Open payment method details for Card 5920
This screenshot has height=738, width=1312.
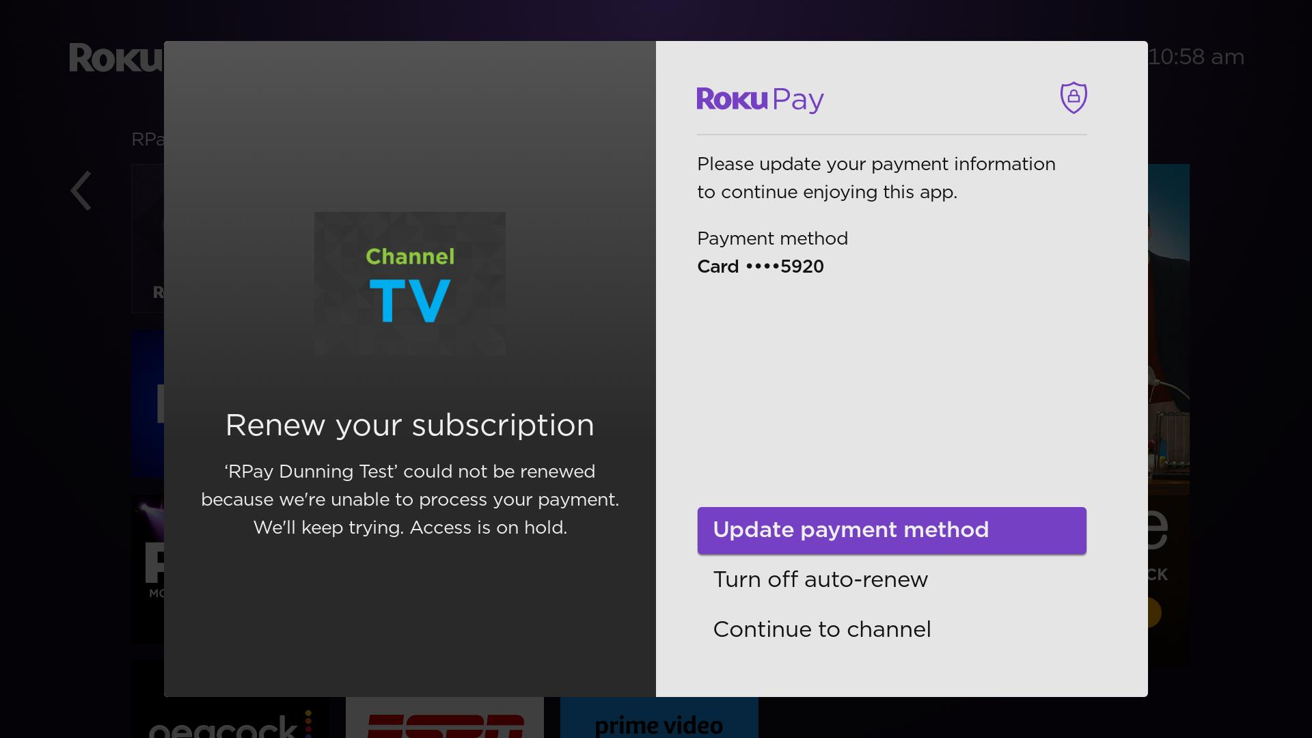pyautogui.click(x=760, y=266)
